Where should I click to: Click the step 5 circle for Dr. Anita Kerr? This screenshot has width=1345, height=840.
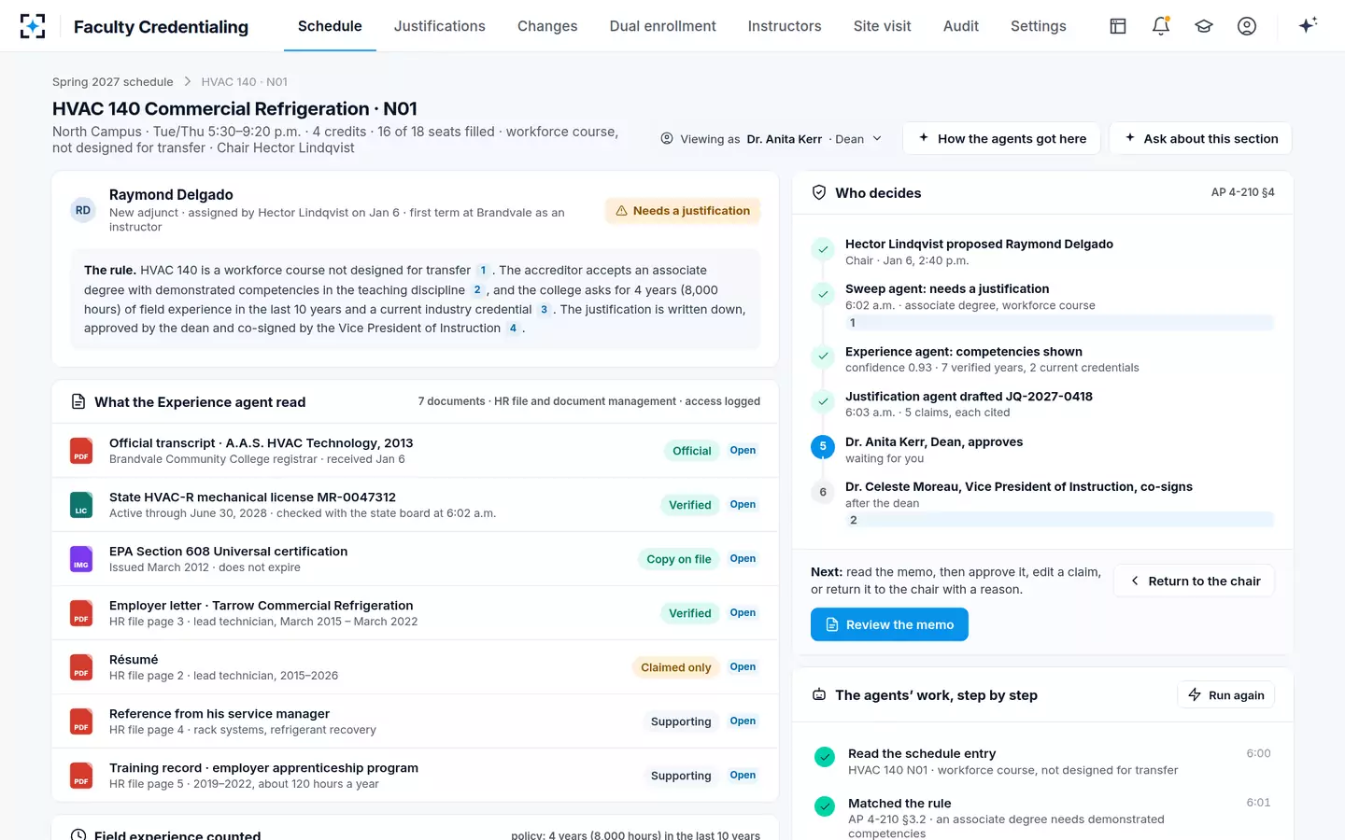823,447
